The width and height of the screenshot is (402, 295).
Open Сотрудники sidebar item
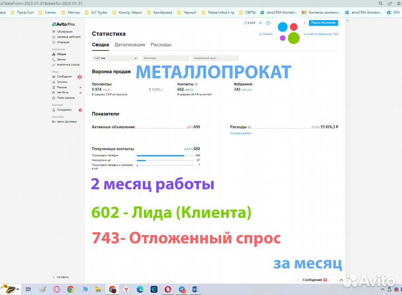(62, 110)
